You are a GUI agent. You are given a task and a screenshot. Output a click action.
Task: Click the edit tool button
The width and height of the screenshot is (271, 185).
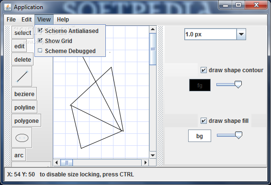point(19,46)
